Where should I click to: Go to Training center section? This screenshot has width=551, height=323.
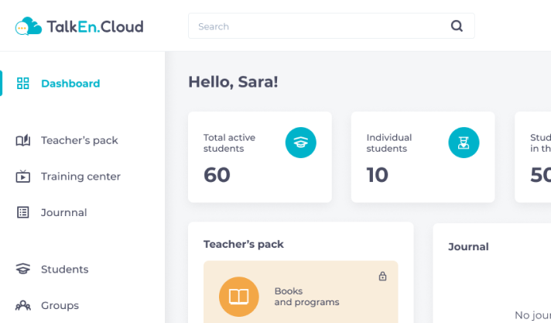[x=80, y=177]
